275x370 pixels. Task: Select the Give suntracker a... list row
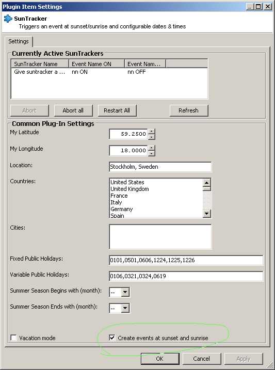pos(109,72)
